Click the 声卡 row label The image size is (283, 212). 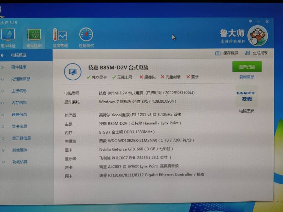point(69,167)
